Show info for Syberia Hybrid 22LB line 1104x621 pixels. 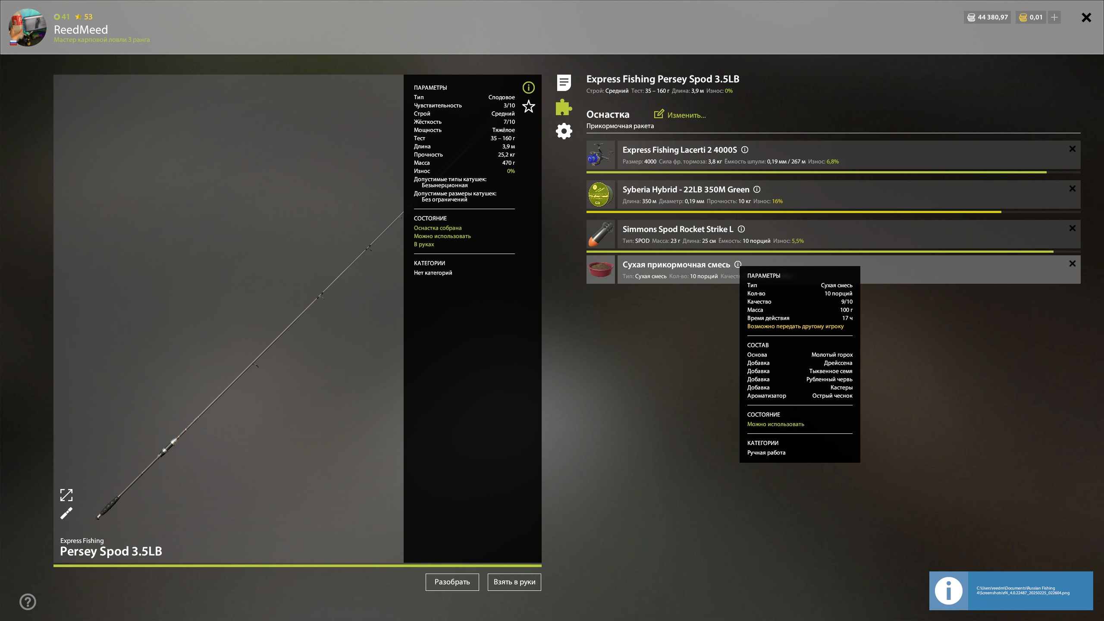[x=757, y=189]
